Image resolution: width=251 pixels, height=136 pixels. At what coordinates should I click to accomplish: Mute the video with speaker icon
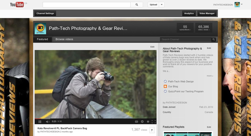point(48,122)
